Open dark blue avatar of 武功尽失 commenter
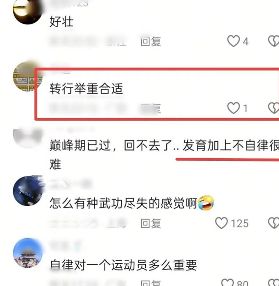Viewport: 279px width, 286px height. [x=28, y=191]
